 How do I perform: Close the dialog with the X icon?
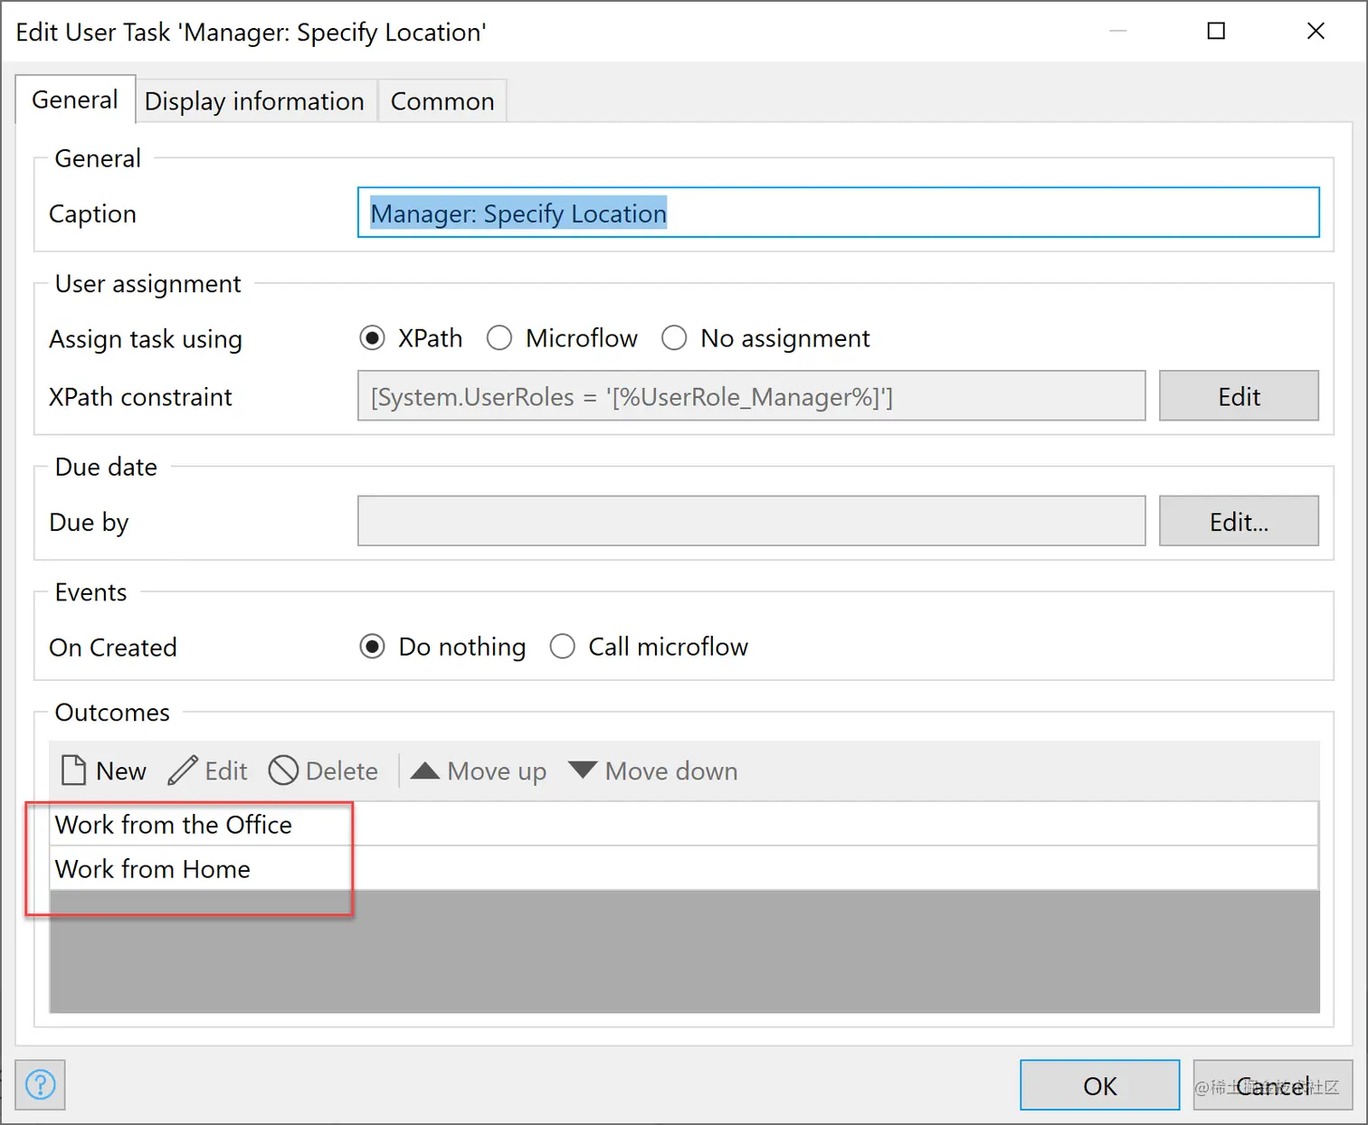click(1316, 32)
